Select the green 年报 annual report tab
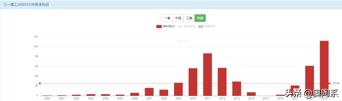 click(200, 18)
